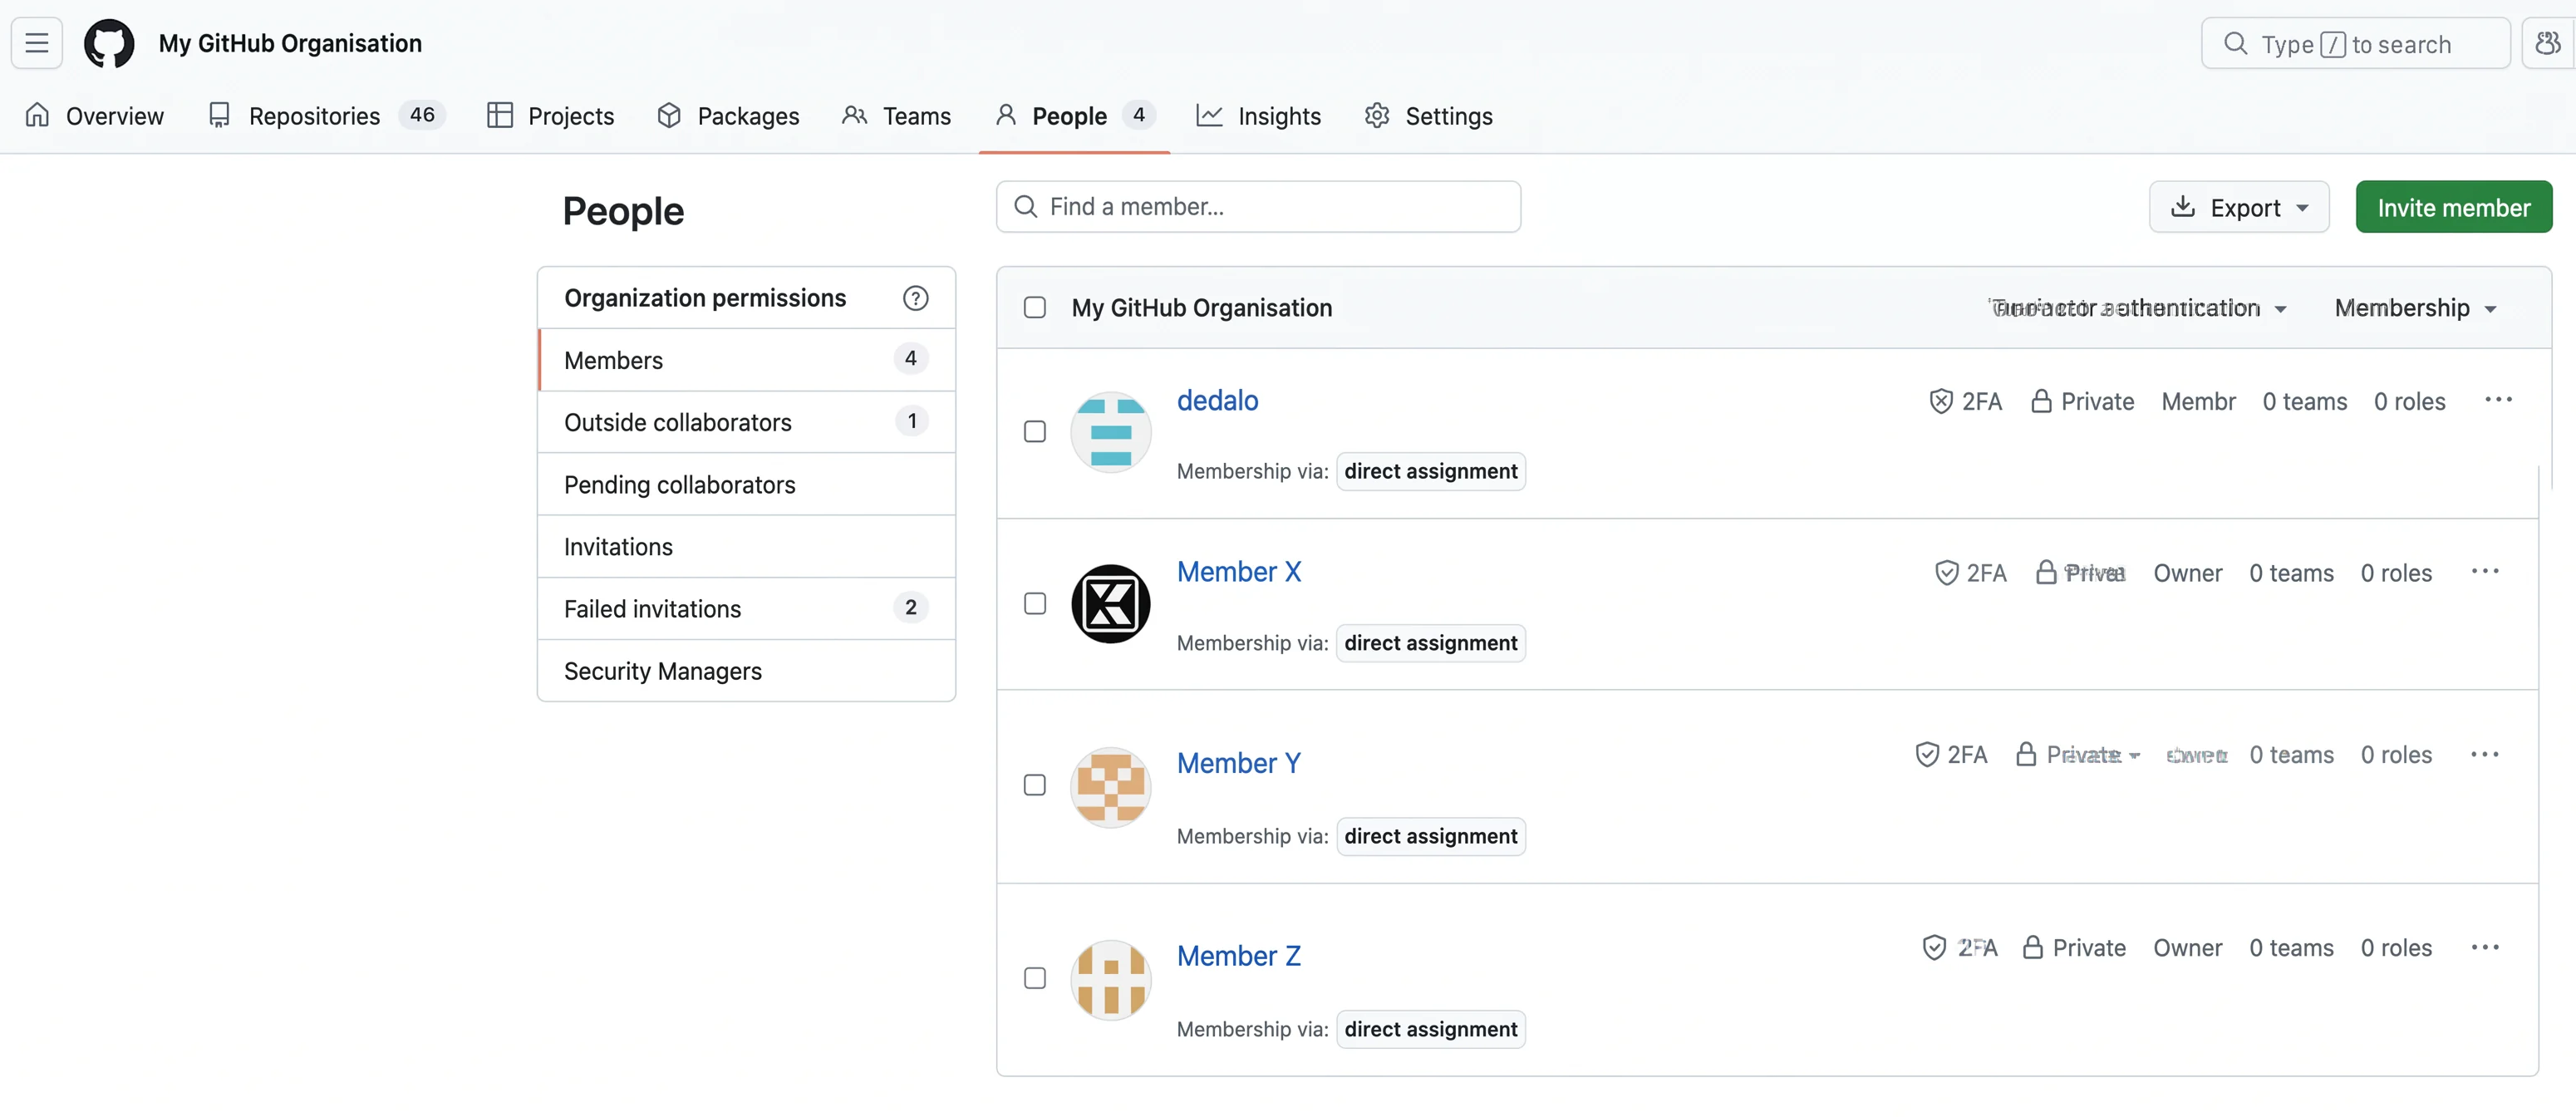Image resolution: width=2576 pixels, height=1117 pixels.
Task: Select Security Managers in sidebar
Action: pyautogui.click(x=746, y=670)
